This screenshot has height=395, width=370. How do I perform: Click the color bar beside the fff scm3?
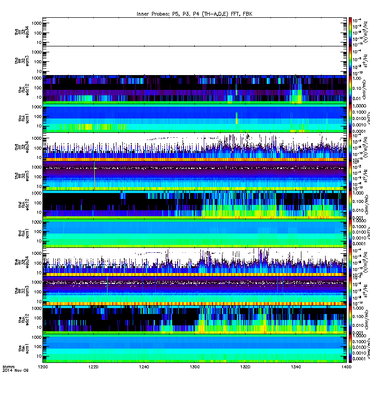tap(350, 291)
